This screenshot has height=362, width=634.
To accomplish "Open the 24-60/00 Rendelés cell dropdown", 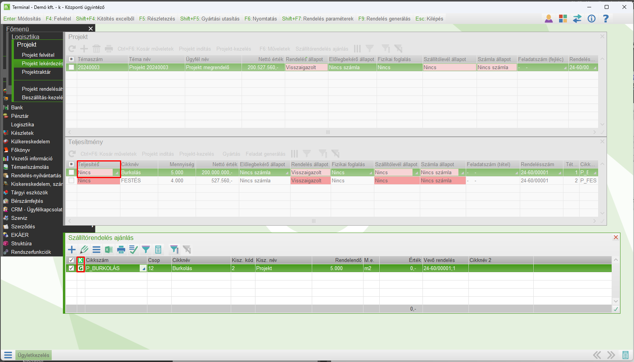I will (595, 68).
